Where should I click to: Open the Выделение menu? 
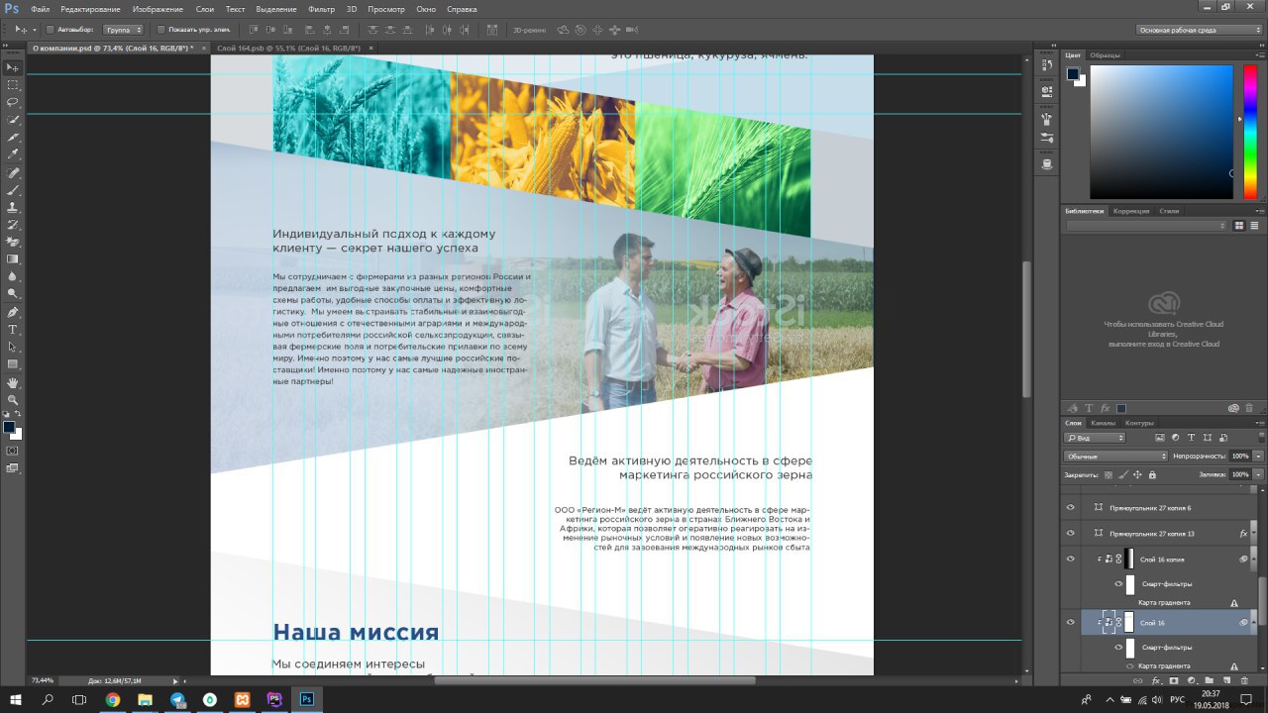[274, 9]
